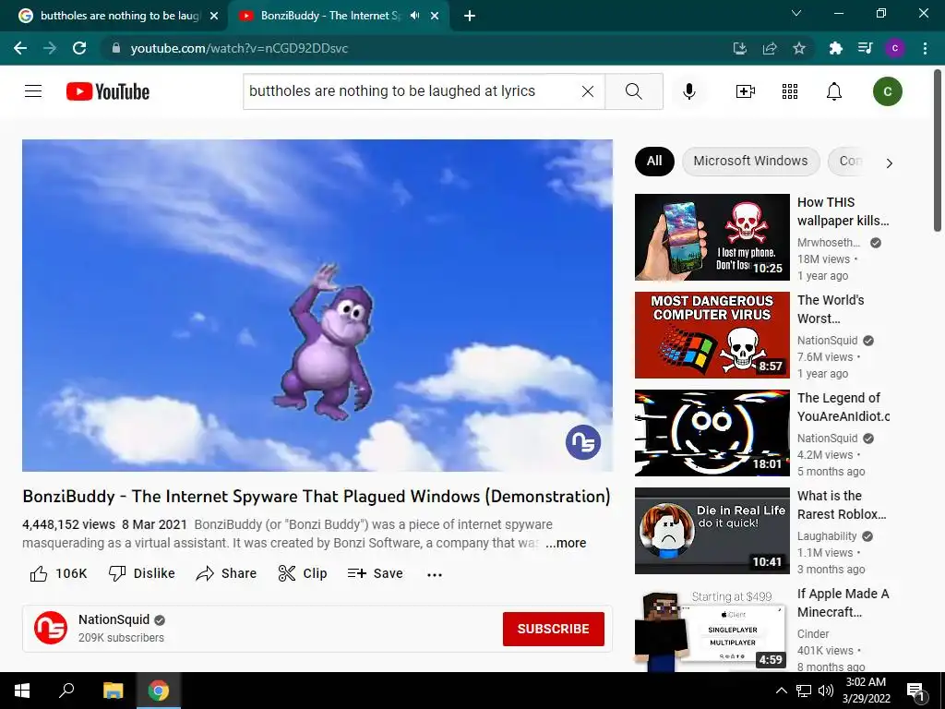Clear the search box text
This screenshot has width=945, height=709.
point(588,91)
